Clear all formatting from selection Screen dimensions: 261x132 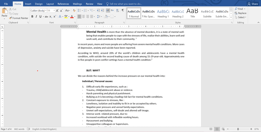74,11
